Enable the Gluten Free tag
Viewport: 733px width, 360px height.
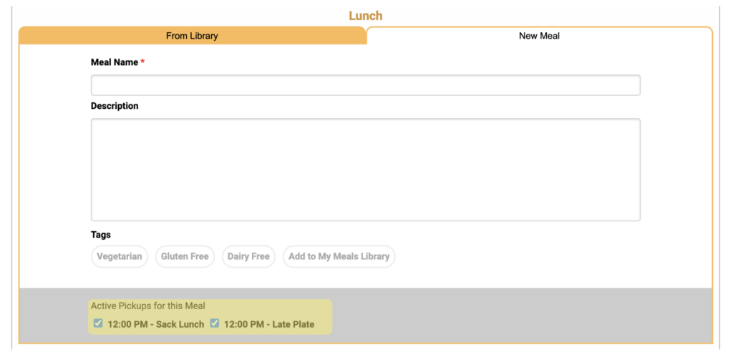[185, 257]
